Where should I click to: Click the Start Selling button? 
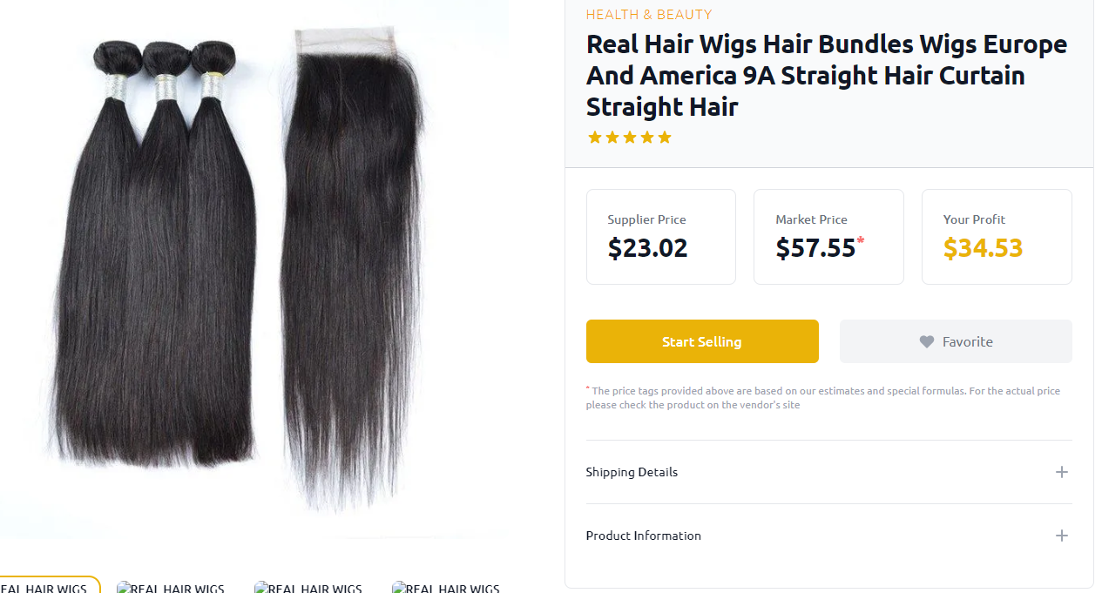702,341
